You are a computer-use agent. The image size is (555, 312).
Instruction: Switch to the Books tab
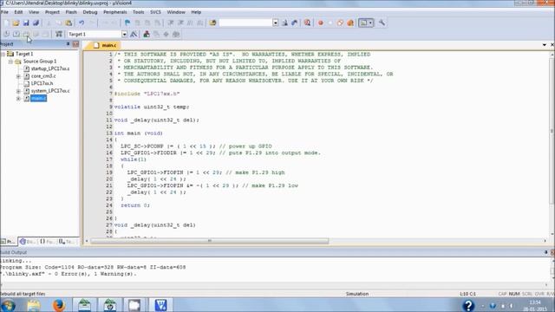click(27, 242)
